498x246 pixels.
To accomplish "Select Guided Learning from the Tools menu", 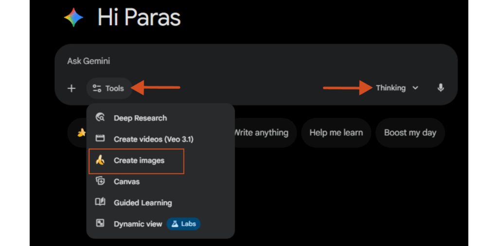I will pyautogui.click(x=142, y=203).
